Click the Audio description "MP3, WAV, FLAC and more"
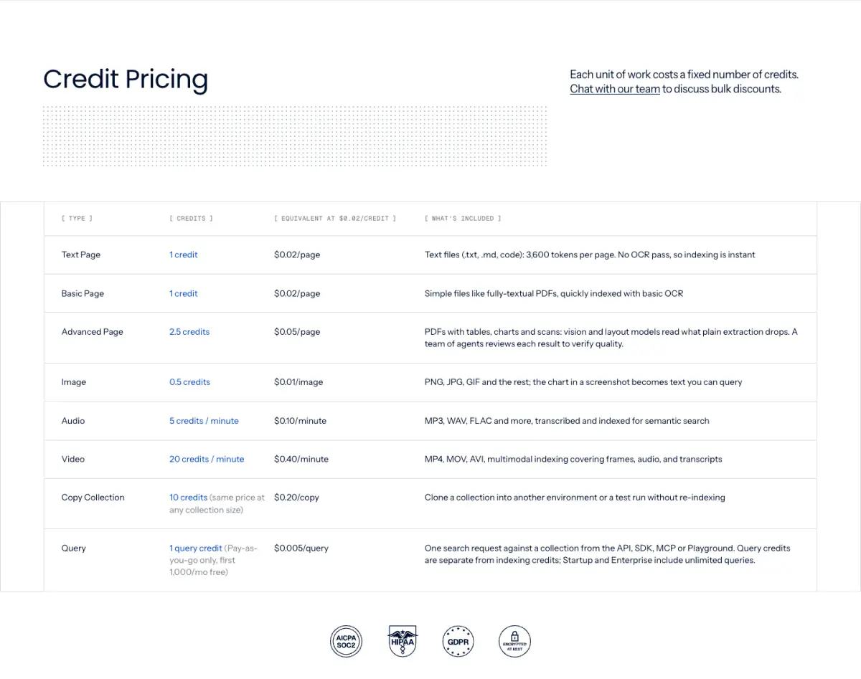The height and width of the screenshot is (679, 861). coord(567,421)
